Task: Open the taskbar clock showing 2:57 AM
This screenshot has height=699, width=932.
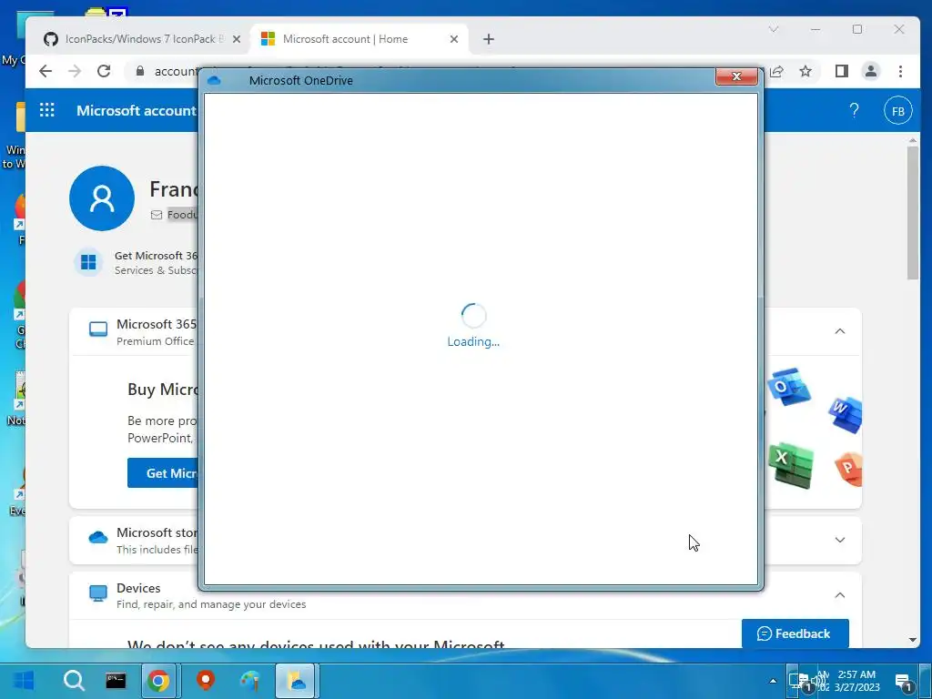Action: [856, 681]
